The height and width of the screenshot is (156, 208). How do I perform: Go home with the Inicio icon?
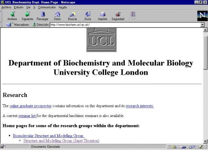(58, 14)
